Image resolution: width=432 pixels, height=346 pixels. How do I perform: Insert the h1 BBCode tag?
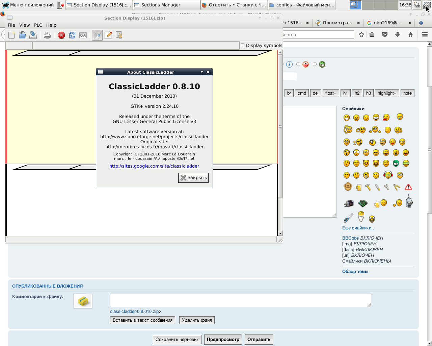coord(345,93)
